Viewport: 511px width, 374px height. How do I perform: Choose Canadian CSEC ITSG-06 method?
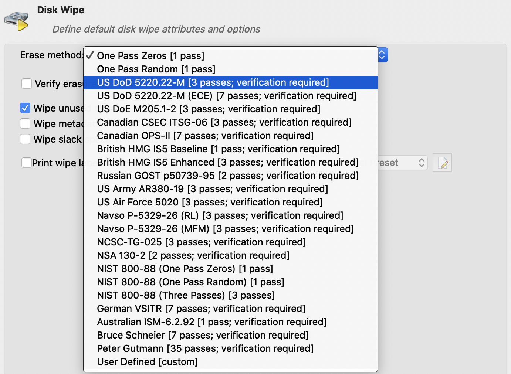click(224, 122)
